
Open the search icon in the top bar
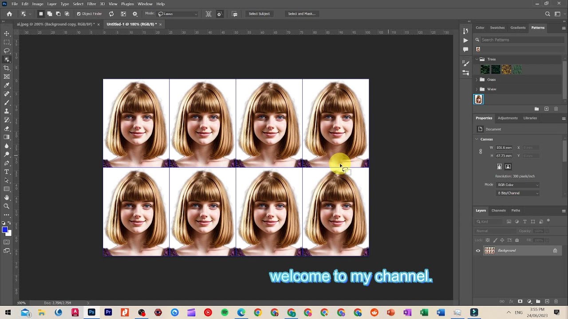[548, 14]
